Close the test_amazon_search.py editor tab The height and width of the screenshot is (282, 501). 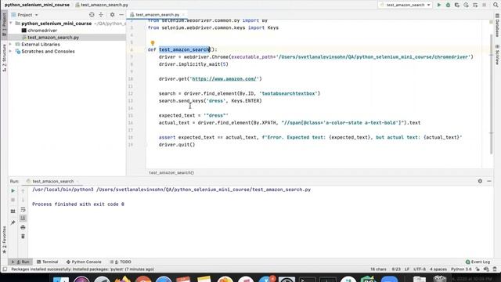click(183, 15)
